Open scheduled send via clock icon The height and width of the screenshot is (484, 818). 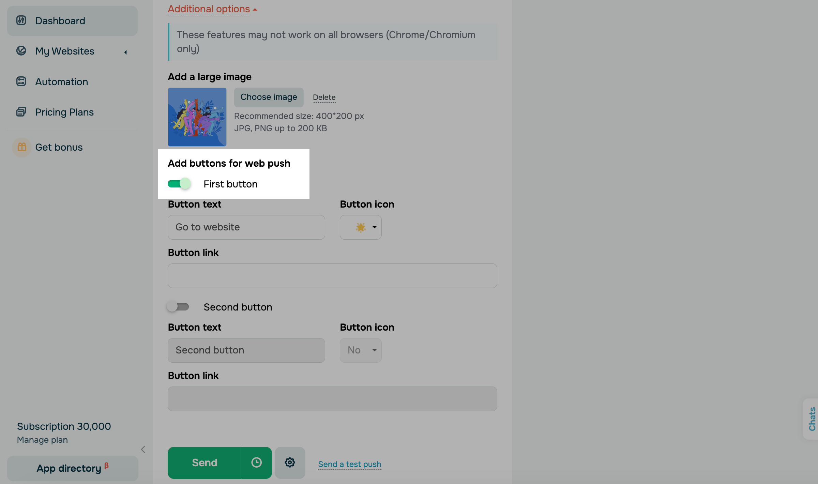click(x=256, y=463)
